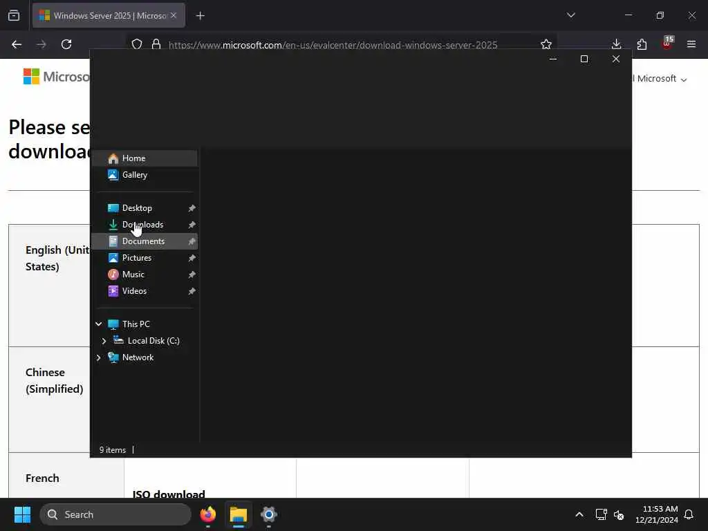Image resolution: width=708 pixels, height=531 pixels.
Task: Expand the Network tree node
Action: [98, 357]
